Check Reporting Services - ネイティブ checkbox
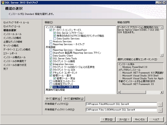 (51, 44)
